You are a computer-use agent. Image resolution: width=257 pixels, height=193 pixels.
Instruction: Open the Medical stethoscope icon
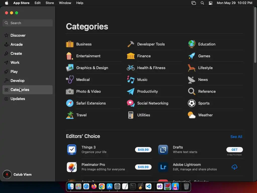click(70, 80)
